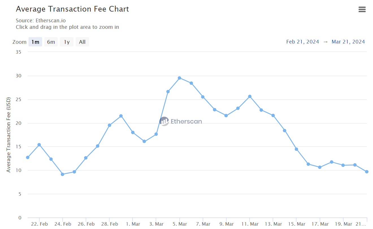Viewport: 373px width, 229px height.
Task: Select the 1y zoom preset
Action: tap(66, 42)
